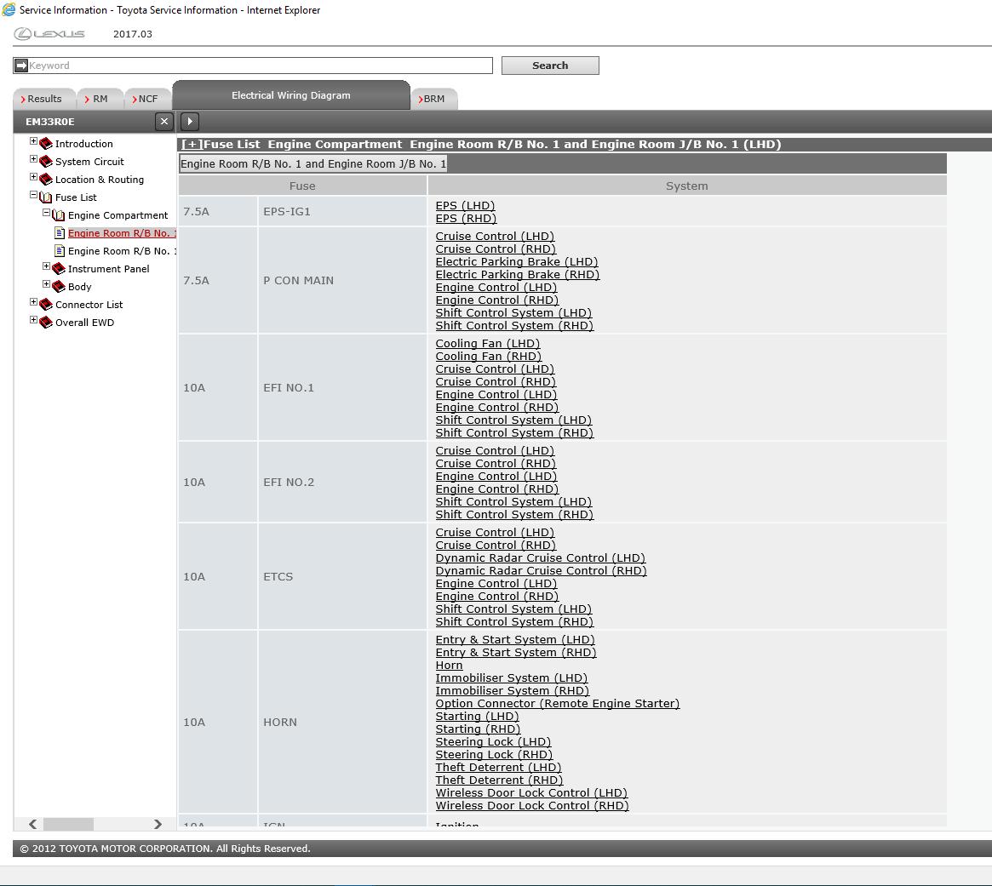This screenshot has width=992, height=886.
Task: Select the Instrument Panel tree item
Action: [108, 269]
